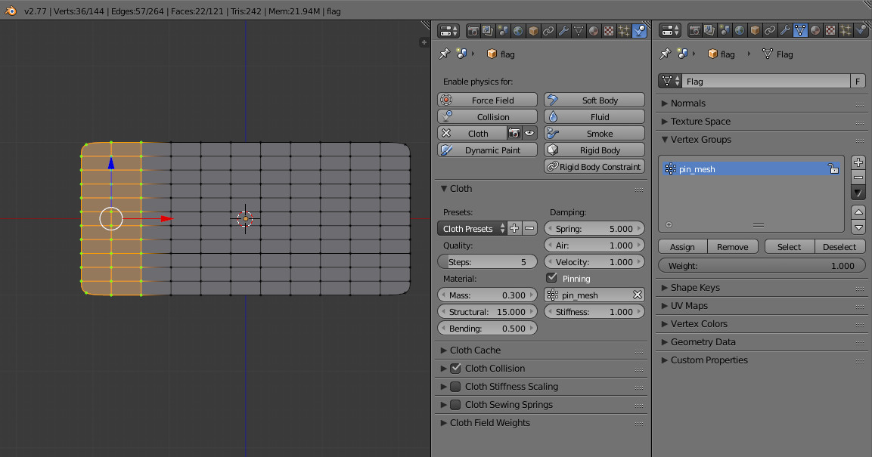The height and width of the screenshot is (457, 872).
Task: Open World tab in physics properties panel
Action: coord(518,31)
